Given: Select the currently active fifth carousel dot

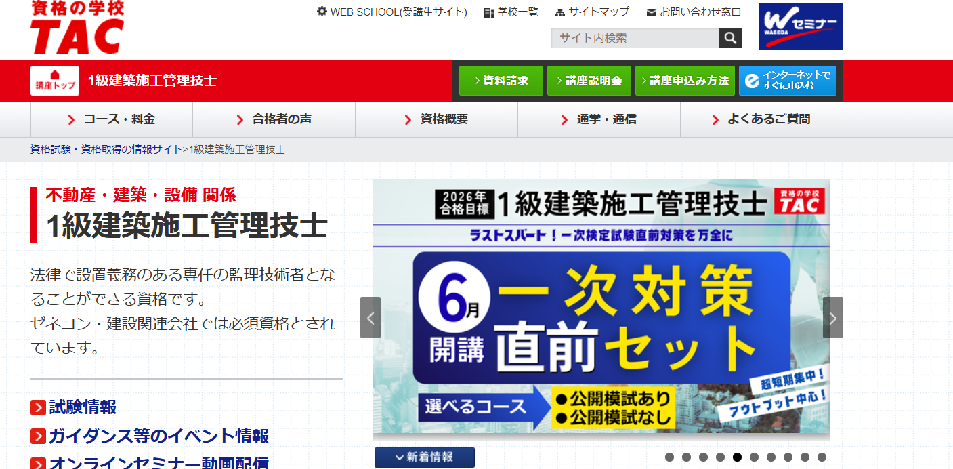Looking at the screenshot, I should click(737, 457).
